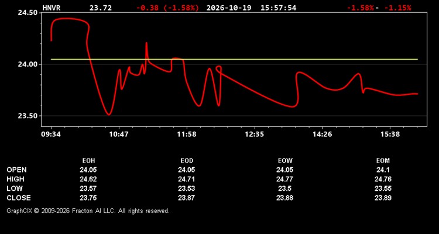The height and width of the screenshot is (234, 439).
Task: Select the EOM close value 23.89
Action: (x=383, y=198)
